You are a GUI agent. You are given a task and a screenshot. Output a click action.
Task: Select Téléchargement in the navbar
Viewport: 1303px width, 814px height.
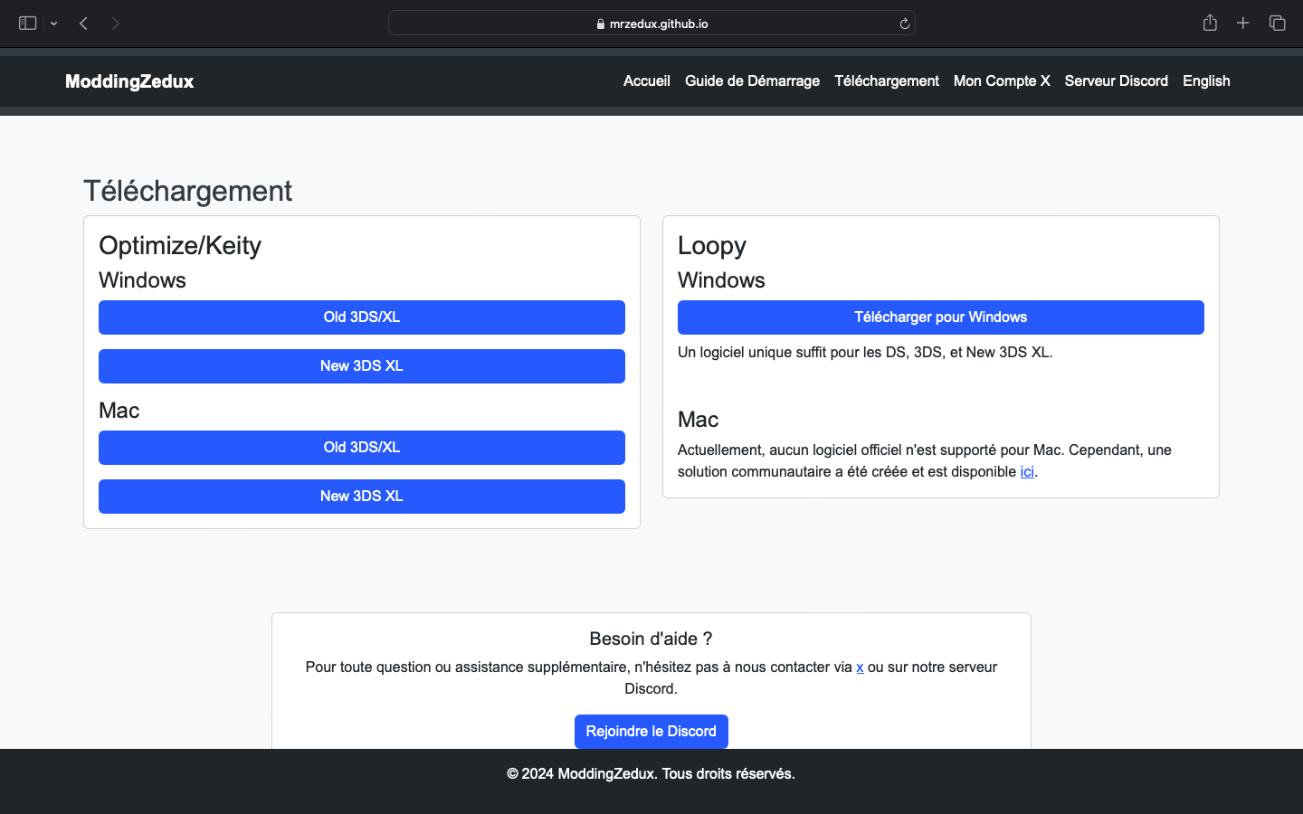coord(886,81)
